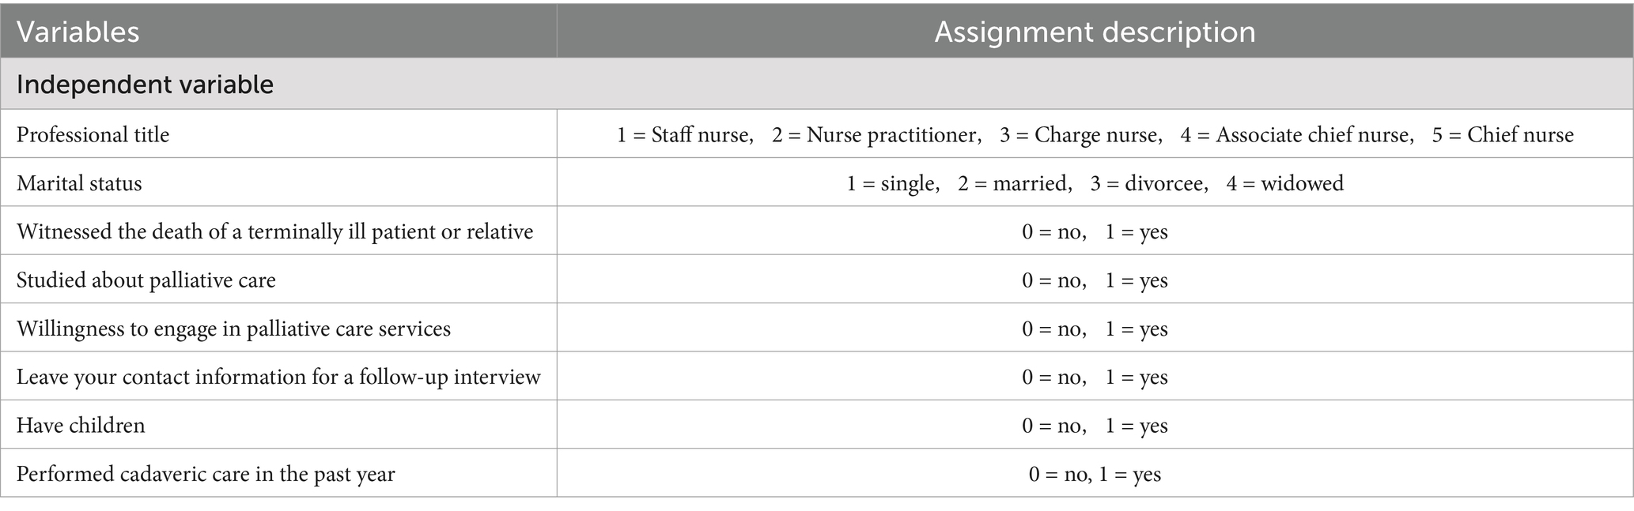
Task: Click Willingness to engage in palliative care
Action: [x=233, y=329]
